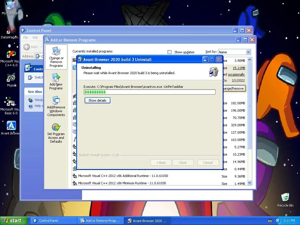
Task: Click program list scrollbar thumb
Action: [x=249, y=105]
